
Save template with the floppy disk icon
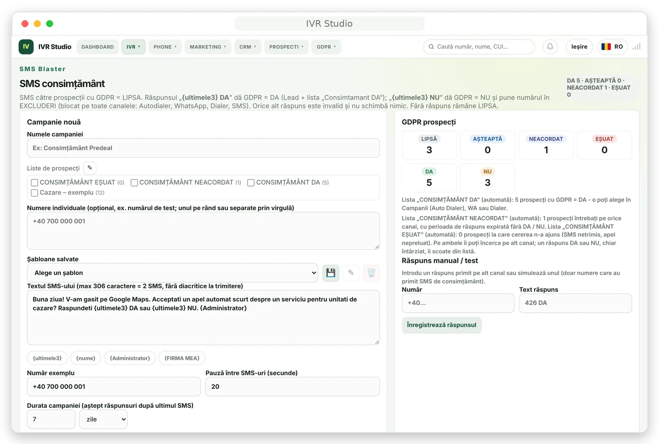coord(331,273)
